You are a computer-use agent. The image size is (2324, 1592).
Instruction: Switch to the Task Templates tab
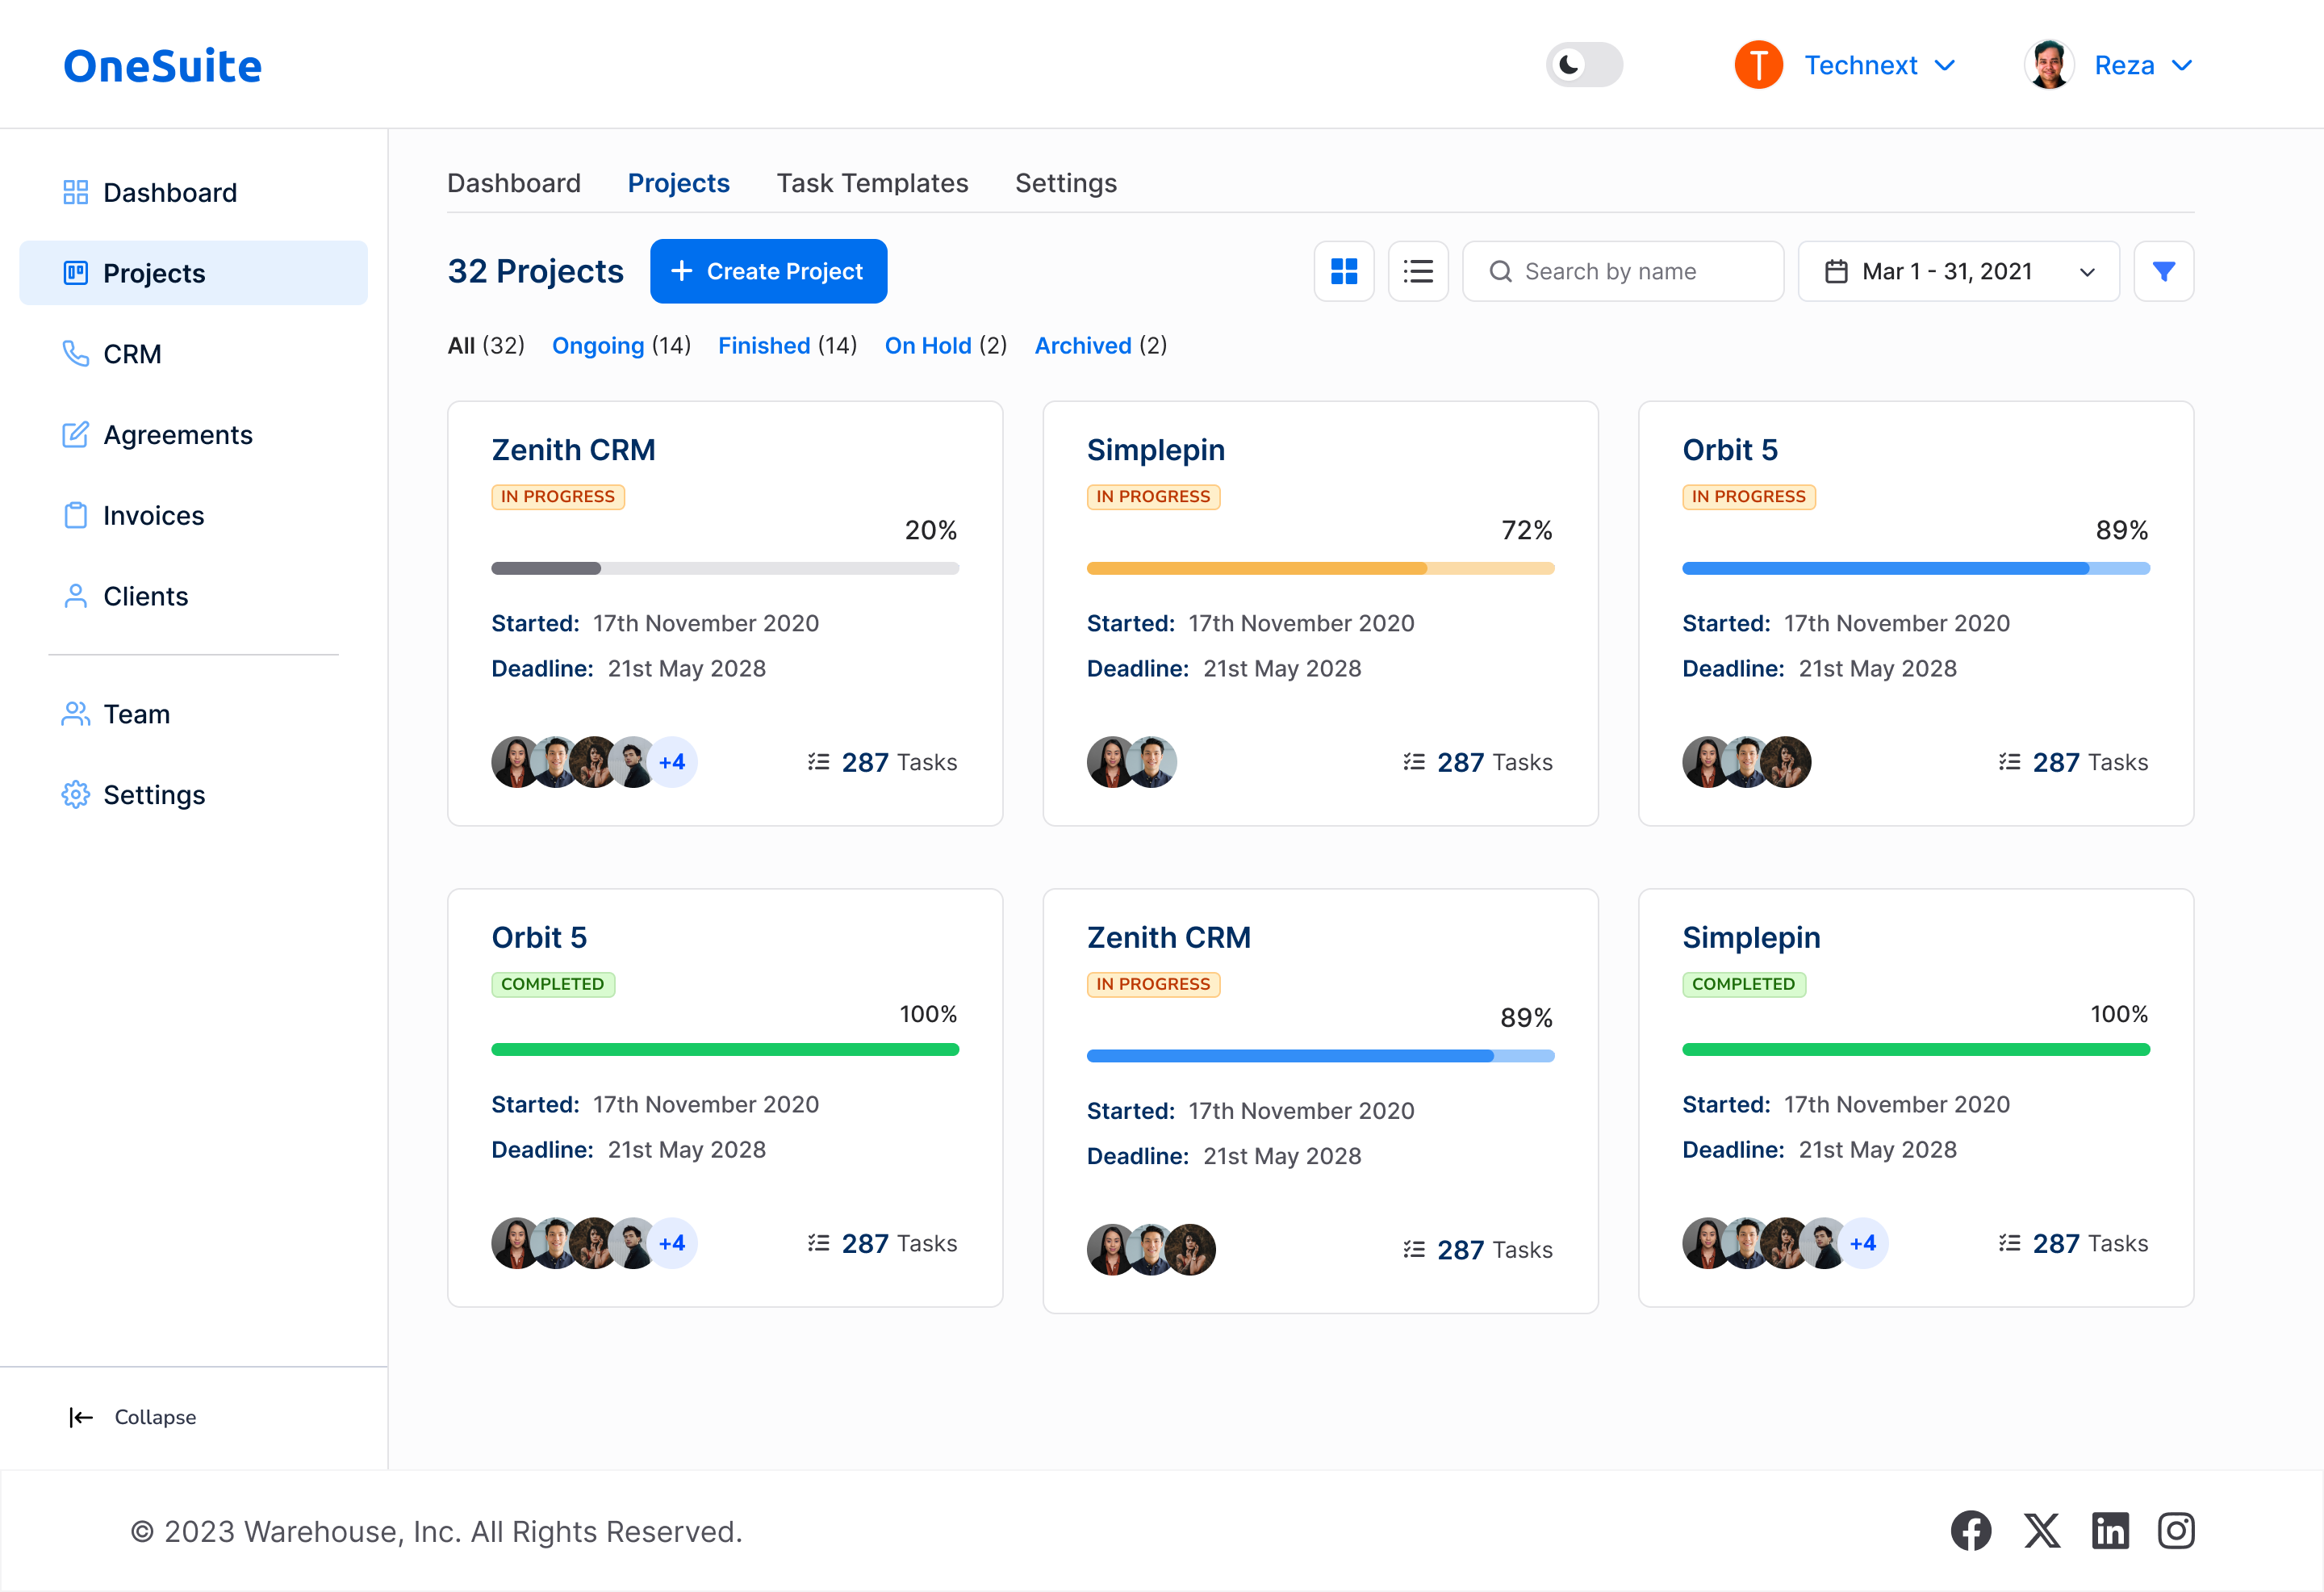(871, 182)
